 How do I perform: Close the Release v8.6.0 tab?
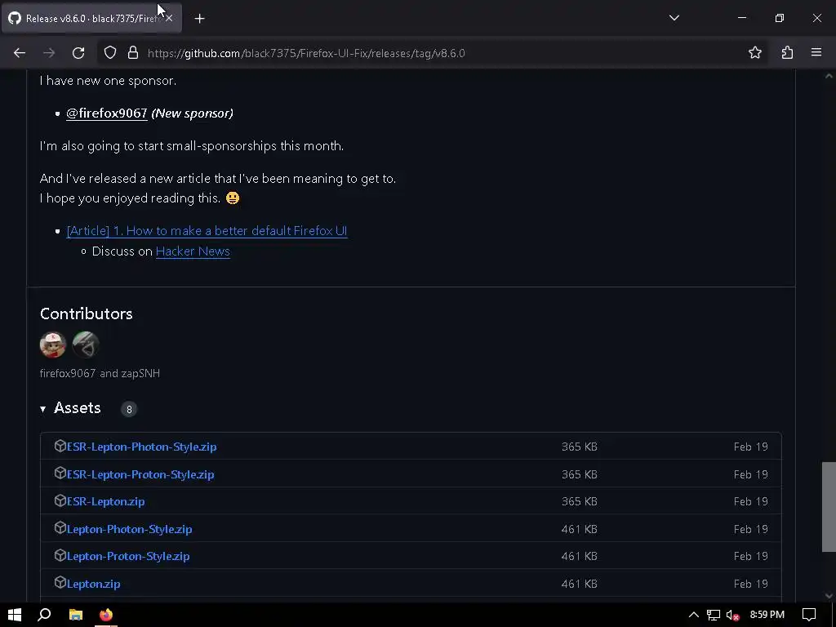point(169,18)
